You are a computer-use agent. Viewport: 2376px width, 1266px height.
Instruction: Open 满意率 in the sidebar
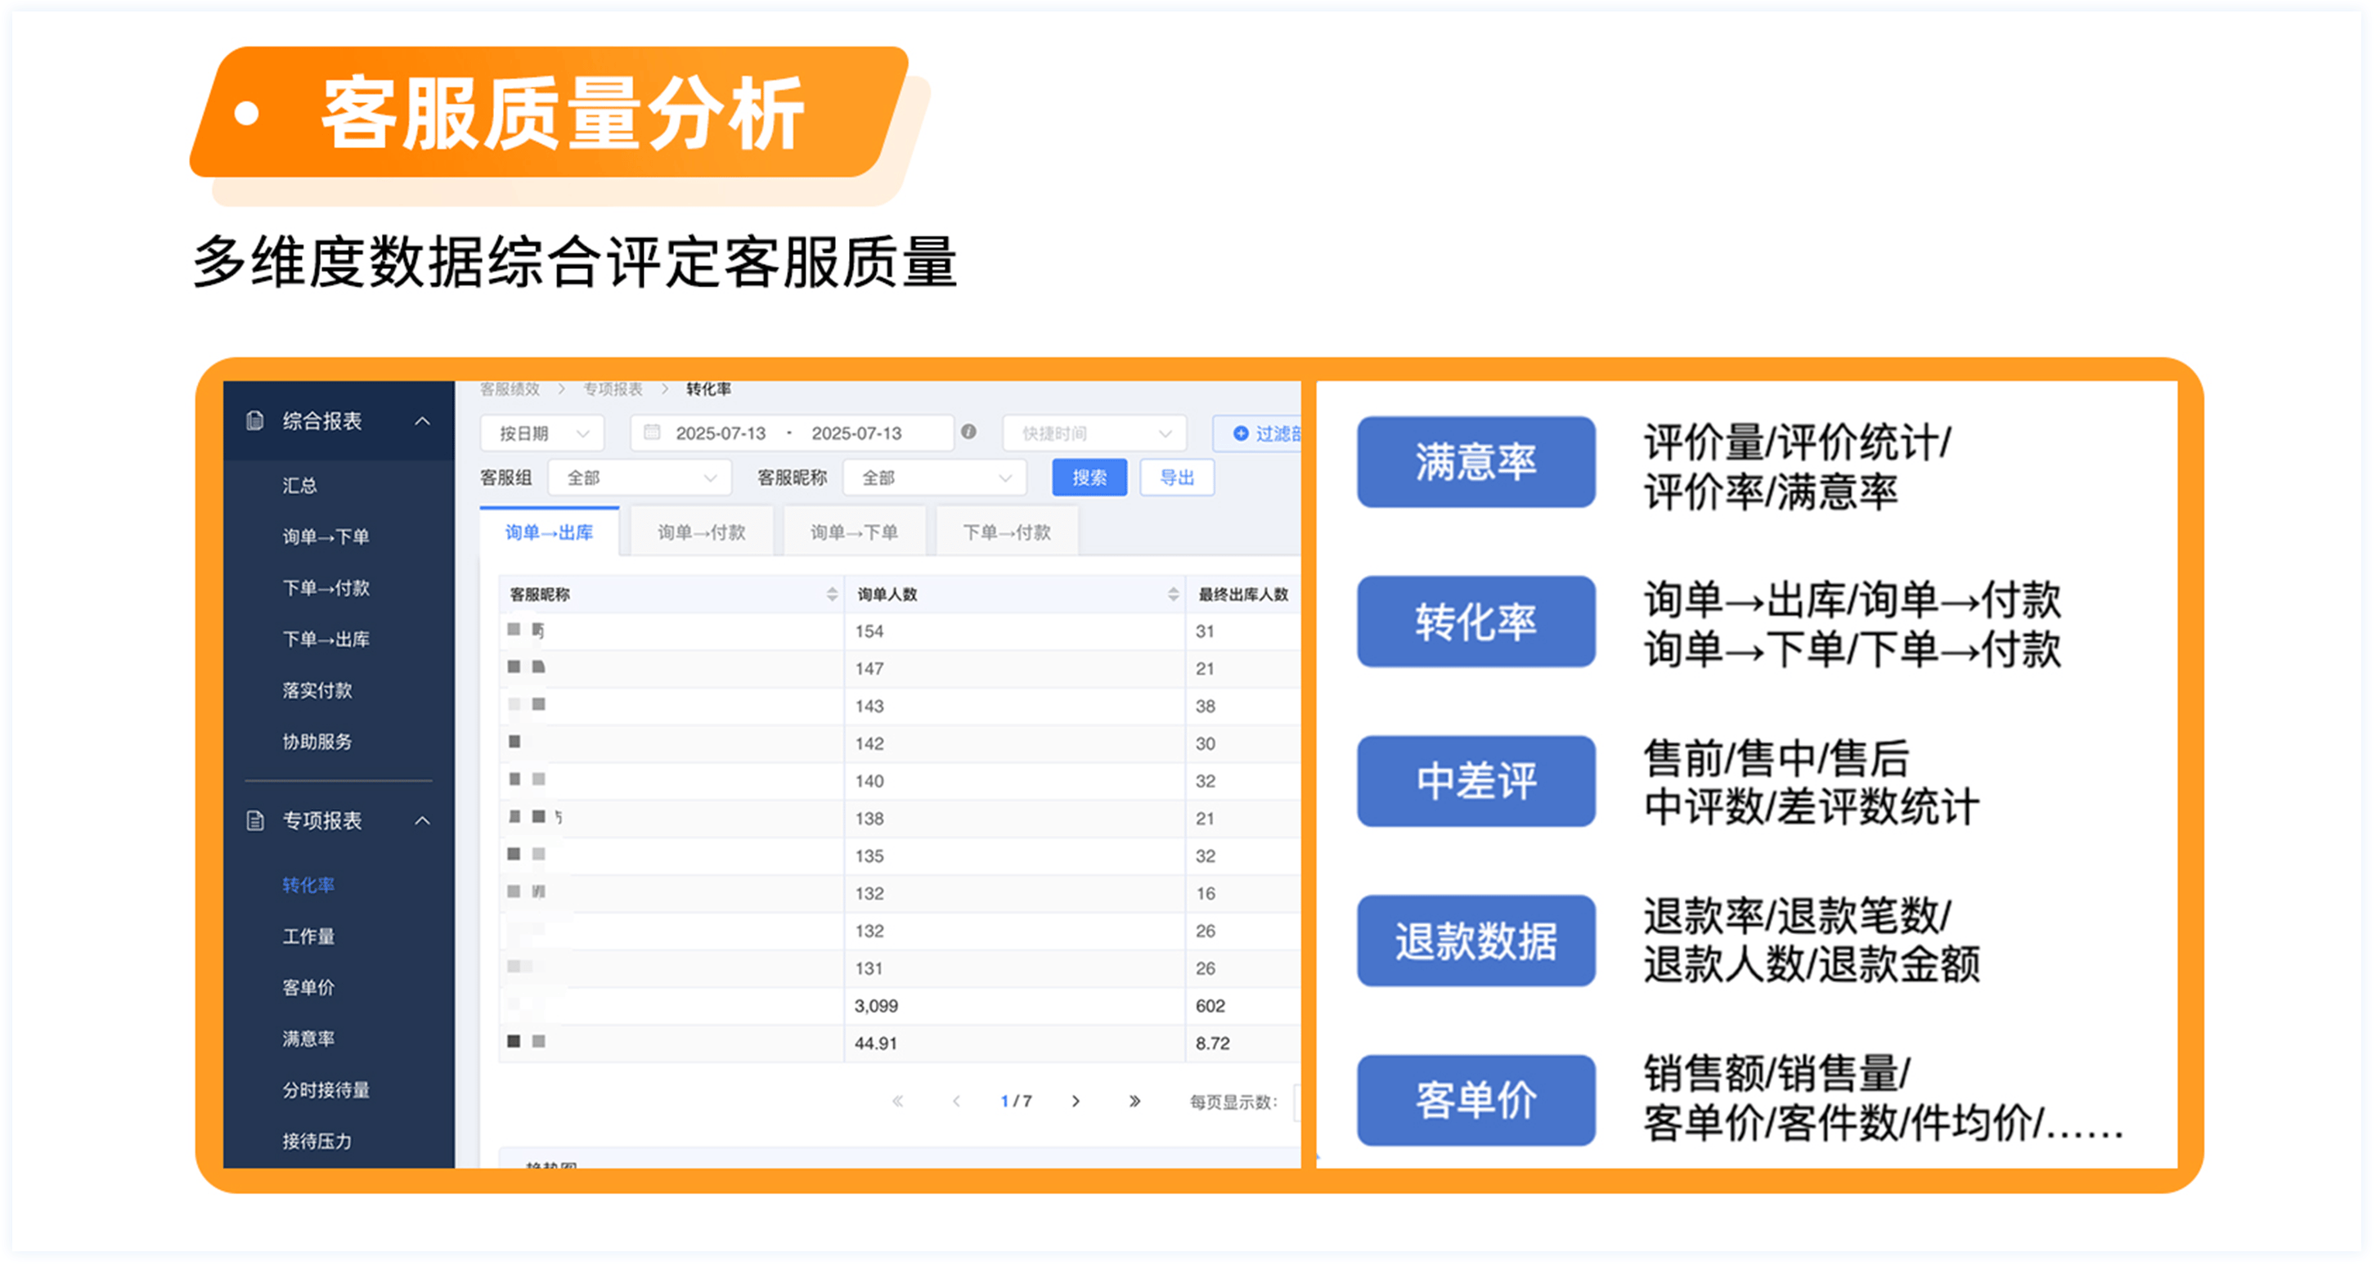[x=308, y=1039]
